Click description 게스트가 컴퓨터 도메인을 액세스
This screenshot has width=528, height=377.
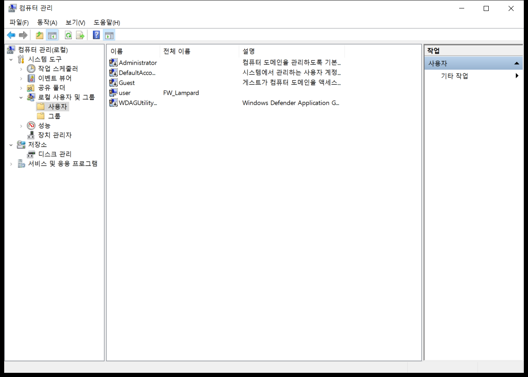(x=291, y=83)
